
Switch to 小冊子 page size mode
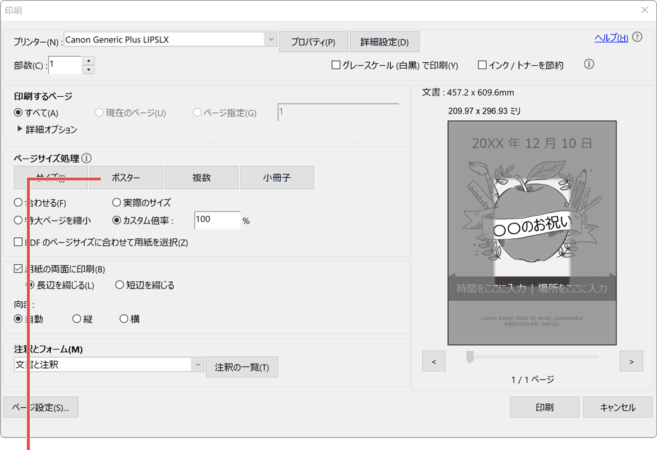[277, 177]
